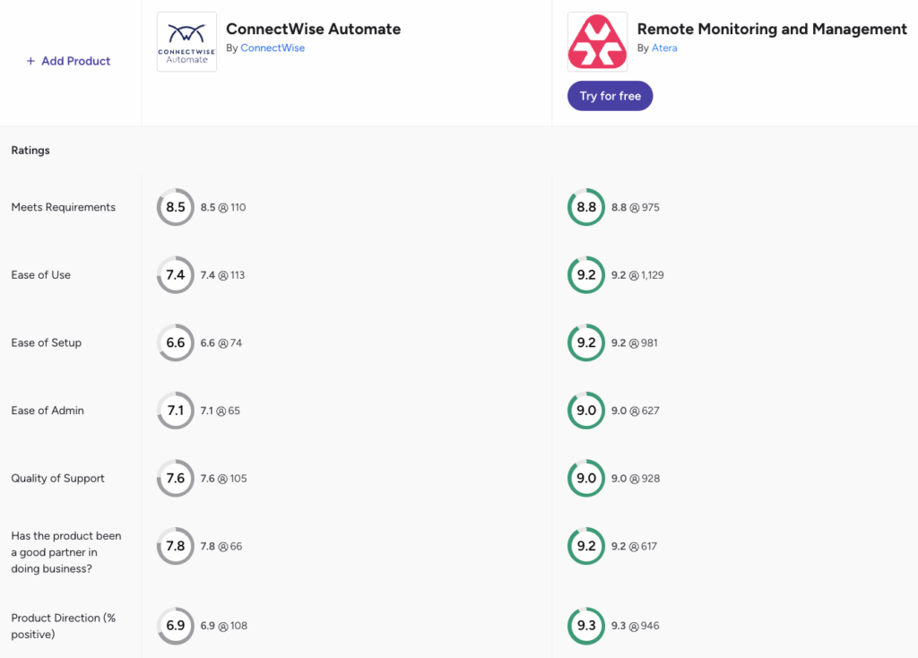Click Atera 9.0 Ease of Admin circle

(586, 411)
